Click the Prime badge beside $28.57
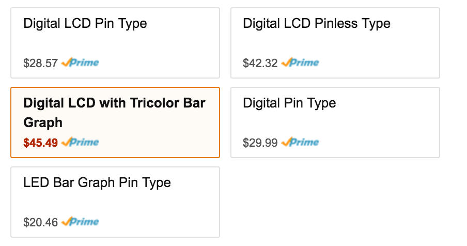Image resolution: width=467 pixels, height=246 pixels. 80,63
